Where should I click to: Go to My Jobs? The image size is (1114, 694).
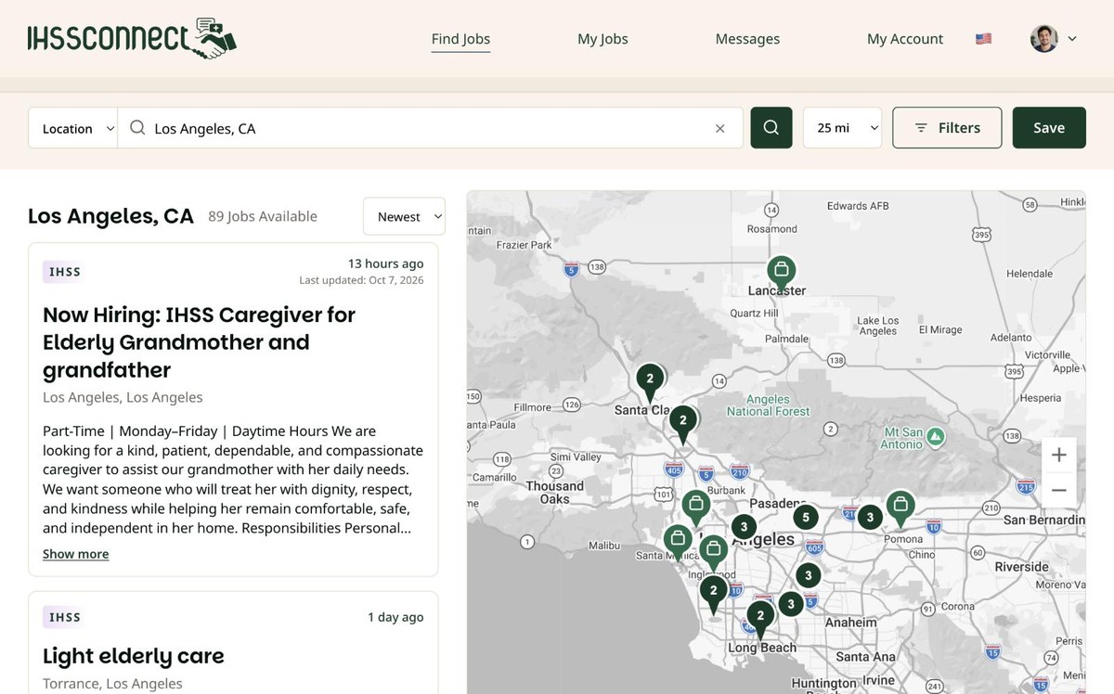point(602,39)
